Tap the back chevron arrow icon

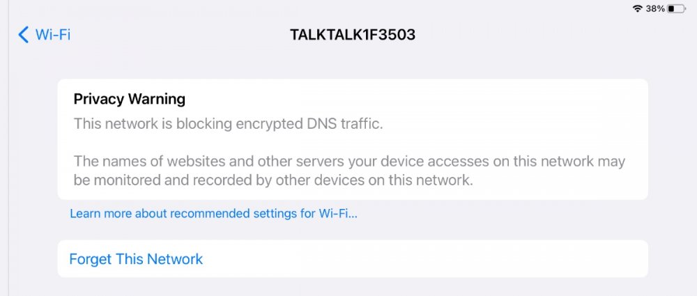[24, 35]
